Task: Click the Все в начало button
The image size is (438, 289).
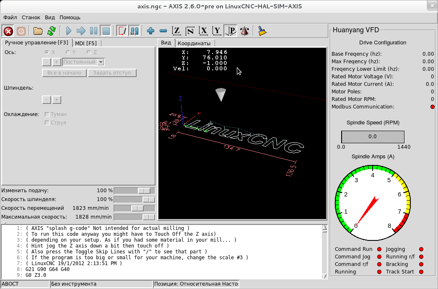Action: (64, 73)
